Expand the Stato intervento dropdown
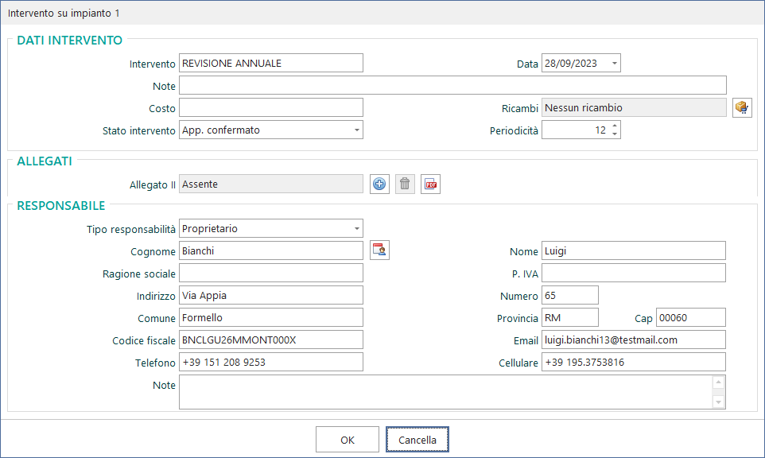Screen dimensions: 765x458 356,130
